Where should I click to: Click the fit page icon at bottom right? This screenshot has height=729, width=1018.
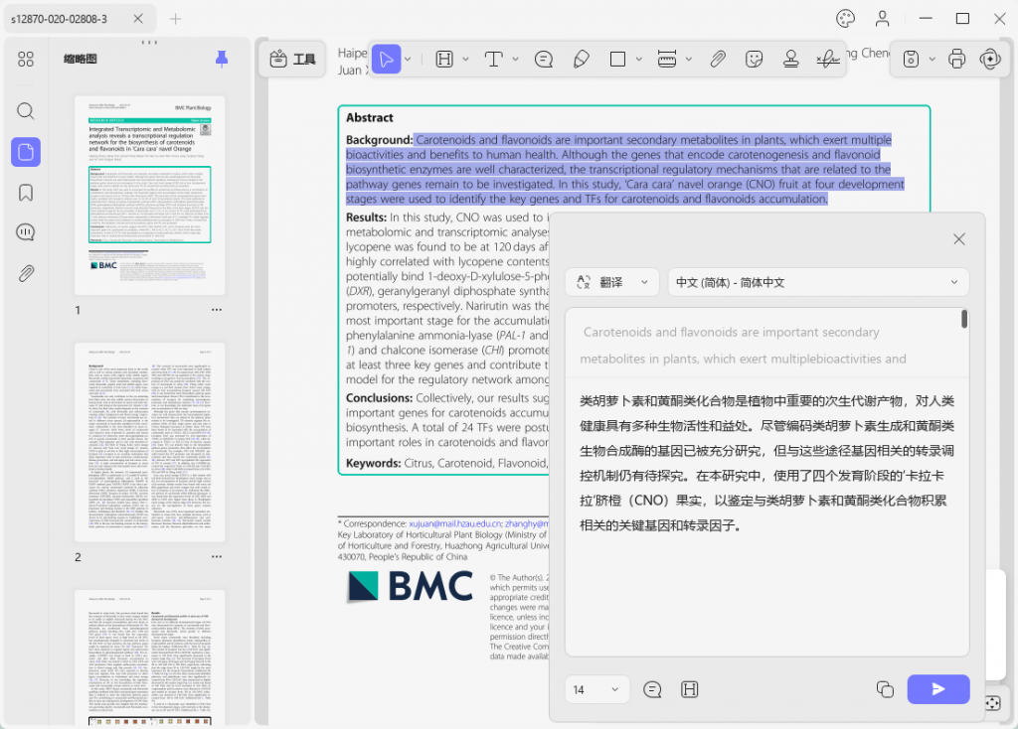point(993,703)
